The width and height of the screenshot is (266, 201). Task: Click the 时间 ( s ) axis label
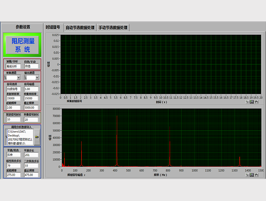tap(162, 102)
